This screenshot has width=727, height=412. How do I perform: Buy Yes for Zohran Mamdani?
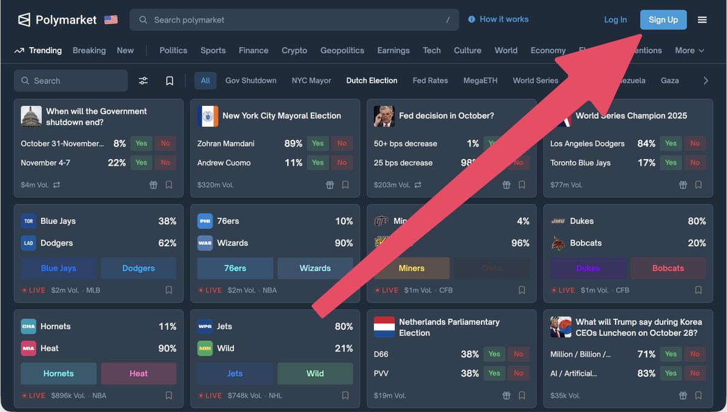coord(318,143)
